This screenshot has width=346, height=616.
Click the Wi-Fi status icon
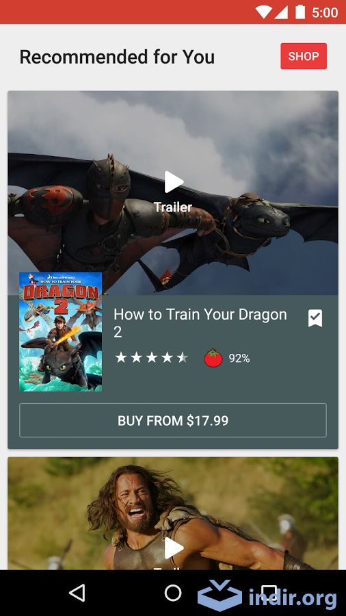[263, 12]
